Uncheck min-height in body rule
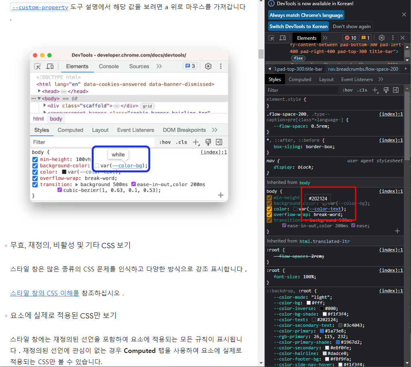This screenshot has width=411, height=367. (269, 198)
